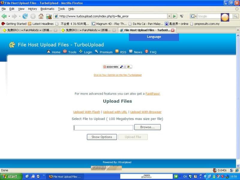Image resolution: width=240 pixels, height=180 pixels.
Task: Click the red question icon beside FAQ
Action: [146, 51]
